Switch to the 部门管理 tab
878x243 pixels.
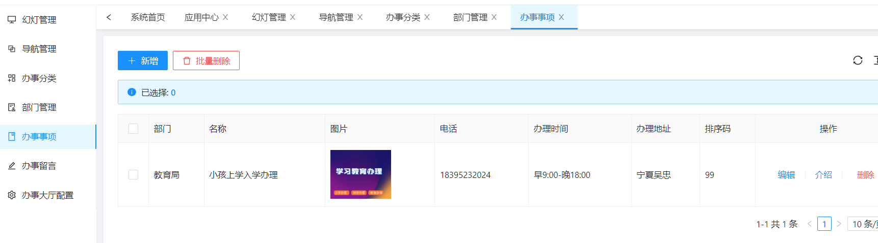(x=470, y=17)
